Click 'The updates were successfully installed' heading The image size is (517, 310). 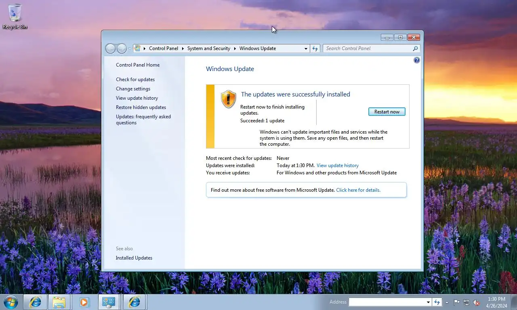295,94
